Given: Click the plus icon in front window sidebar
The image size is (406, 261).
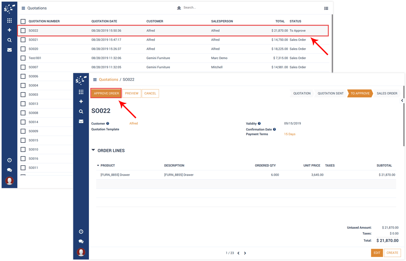Looking at the screenshot, I should coord(81,102).
